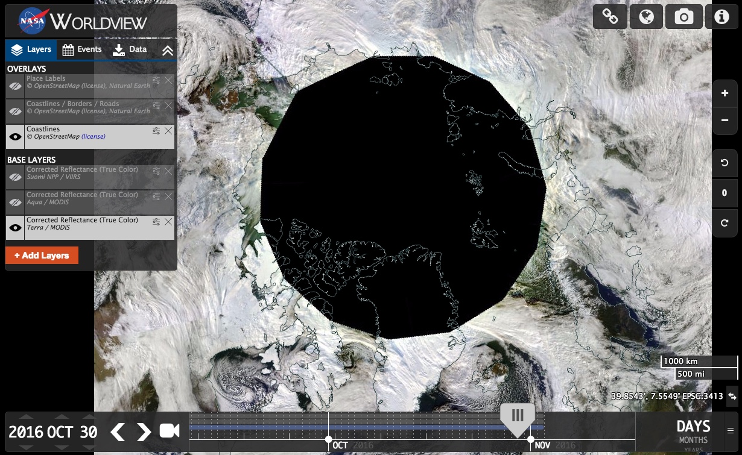Zoom in on the map
The image size is (742, 455).
click(725, 94)
